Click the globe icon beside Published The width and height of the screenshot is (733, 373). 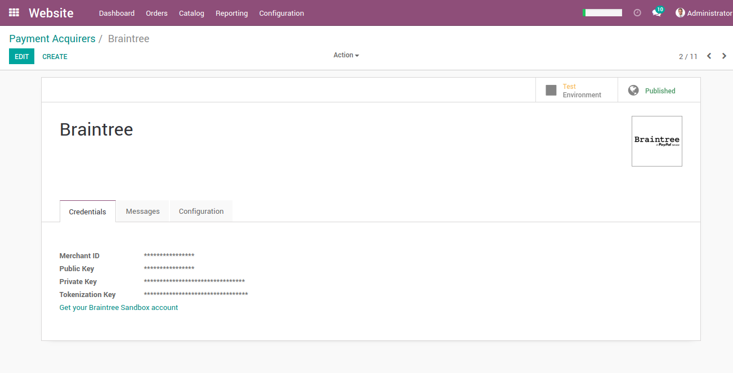(x=633, y=90)
